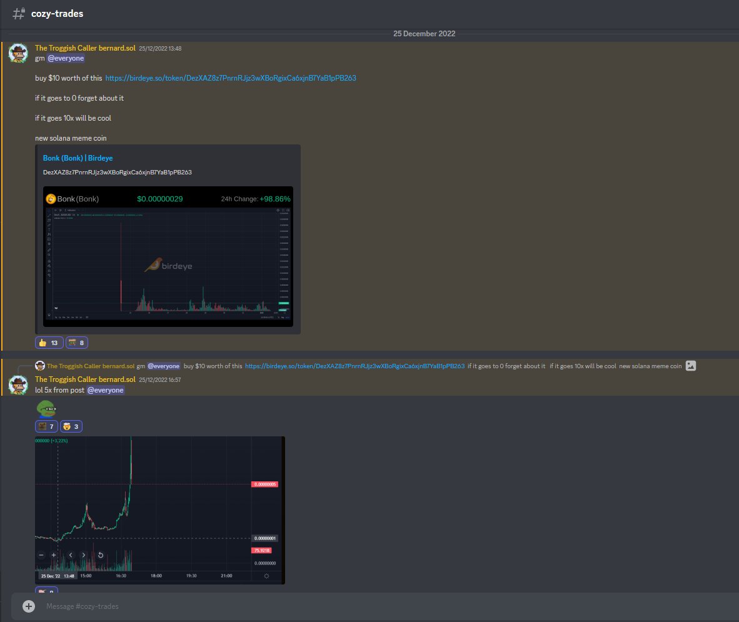Open the Bonk Birdeye chart embed image
739x622 pixels.
coord(168,257)
